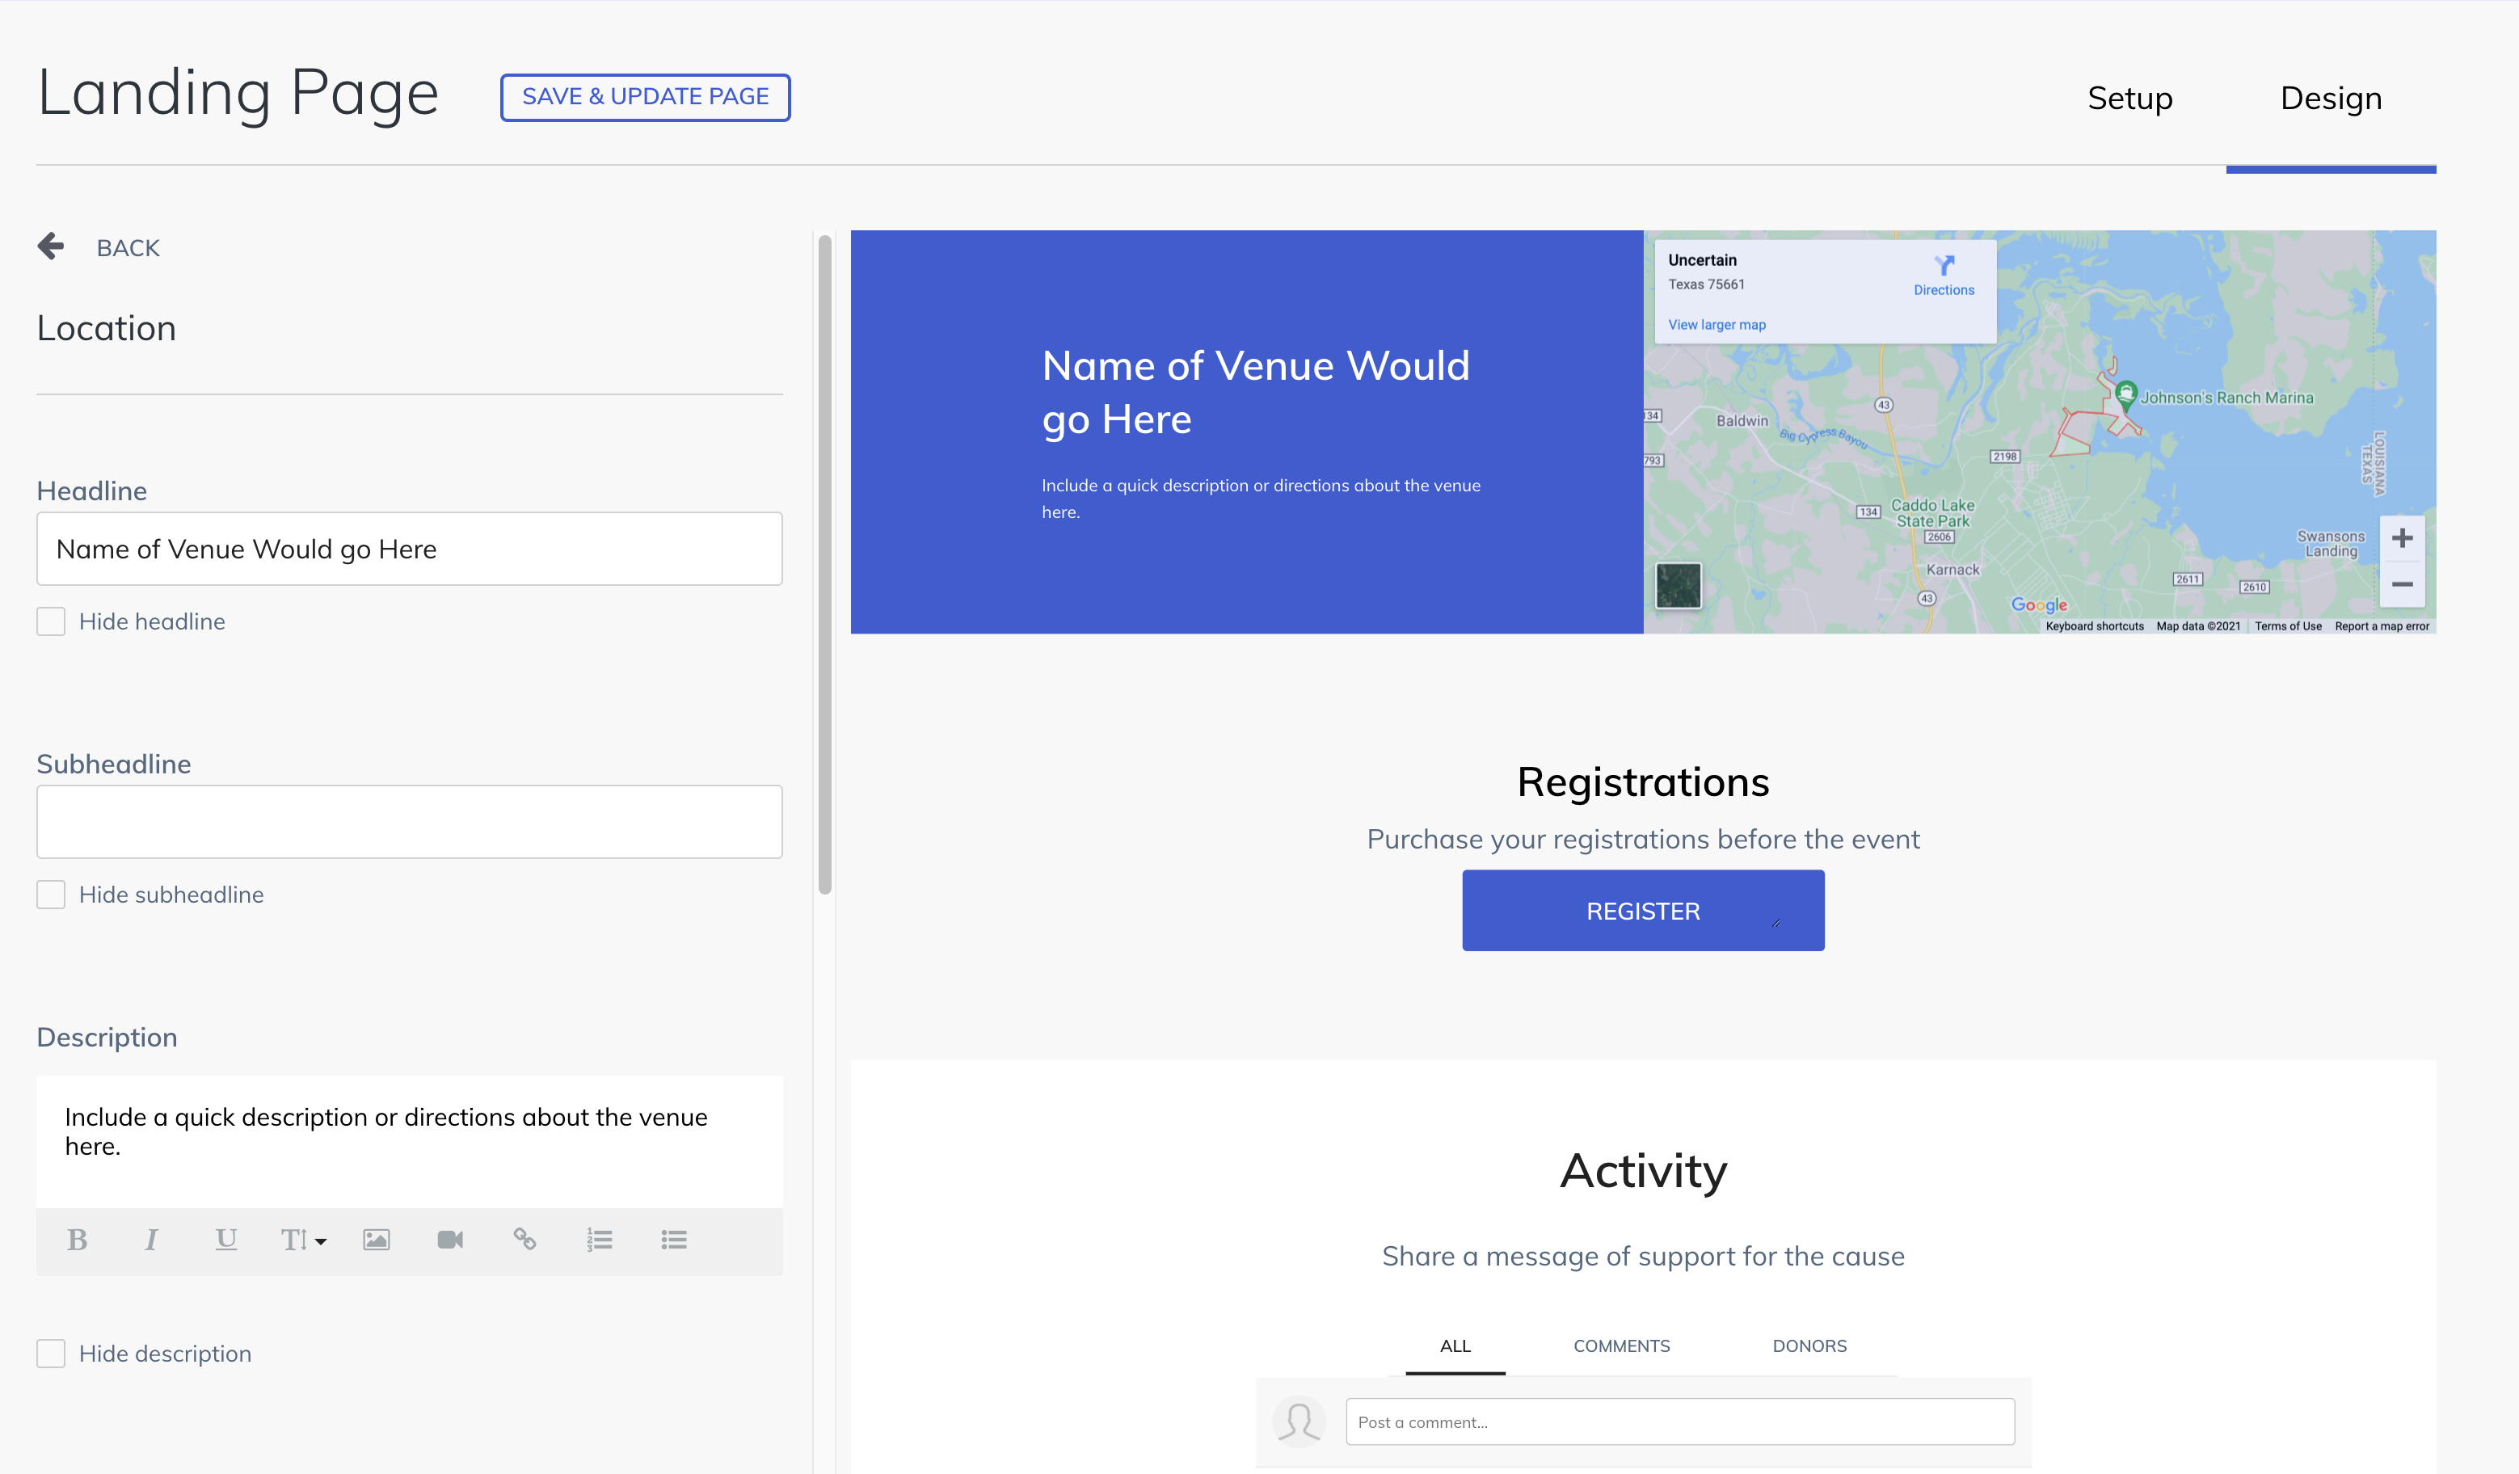Image resolution: width=2519 pixels, height=1474 pixels.
Task: Select the DONORS activity tab
Action: tap(1809, 1346)
